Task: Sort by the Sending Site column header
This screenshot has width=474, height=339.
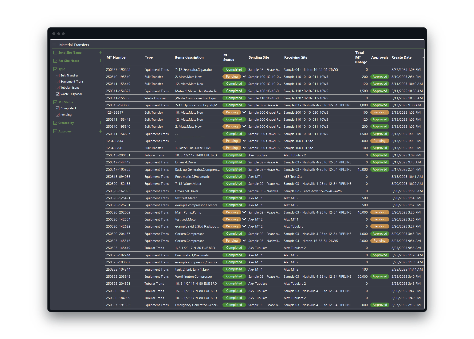Action: point(259,58)
